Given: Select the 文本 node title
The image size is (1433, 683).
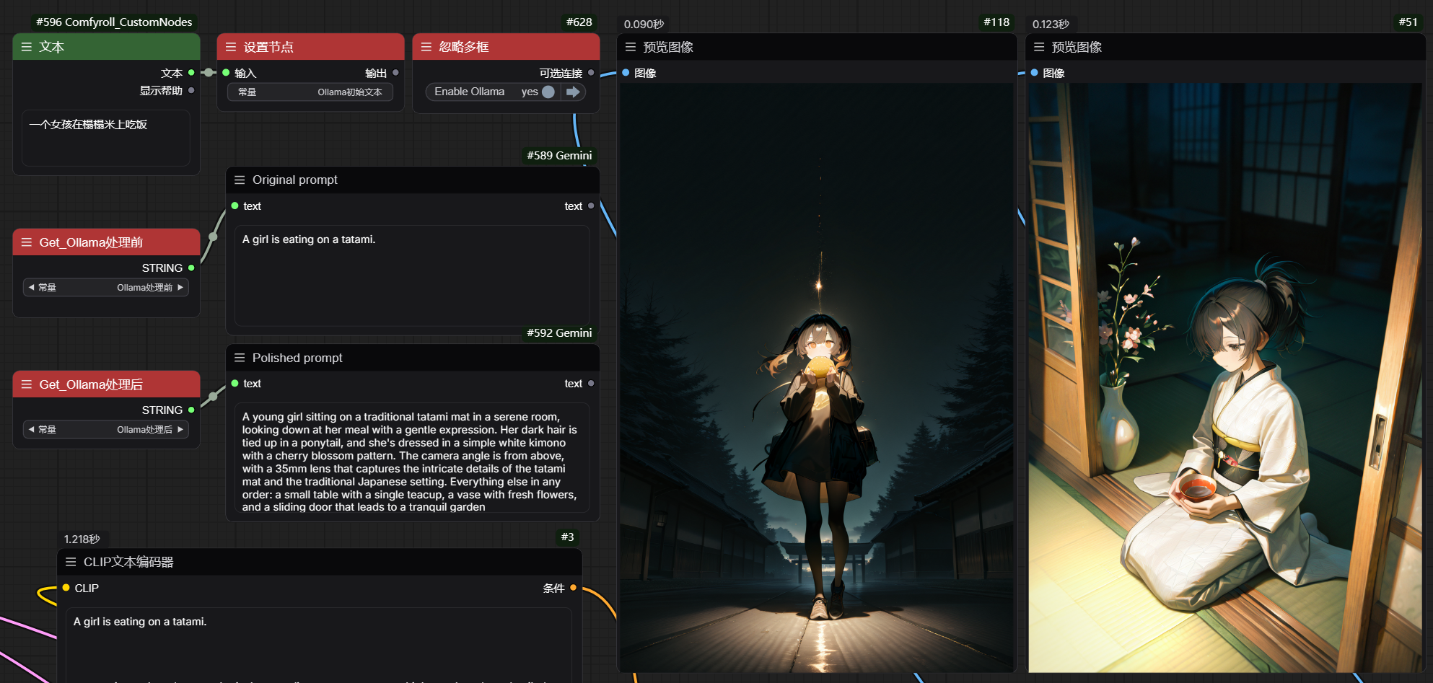Looking at the screenshot, I should pos(52,47).
